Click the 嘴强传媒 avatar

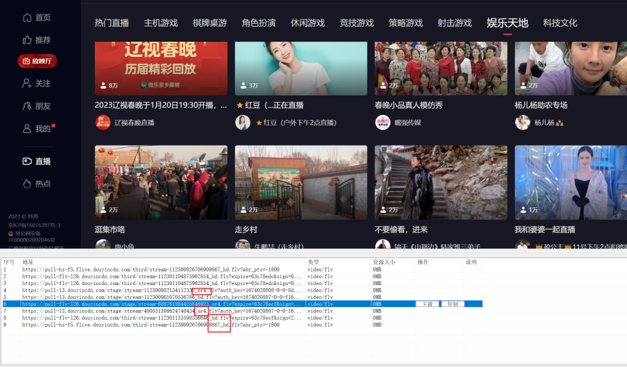click(383, 122)
